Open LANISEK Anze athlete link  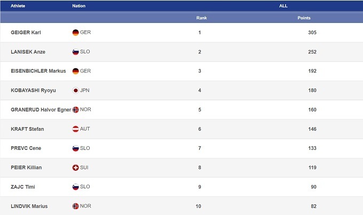29,52
